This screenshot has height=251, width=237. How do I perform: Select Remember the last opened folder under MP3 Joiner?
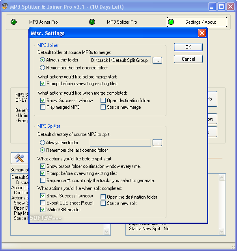[x=74, y=68]
